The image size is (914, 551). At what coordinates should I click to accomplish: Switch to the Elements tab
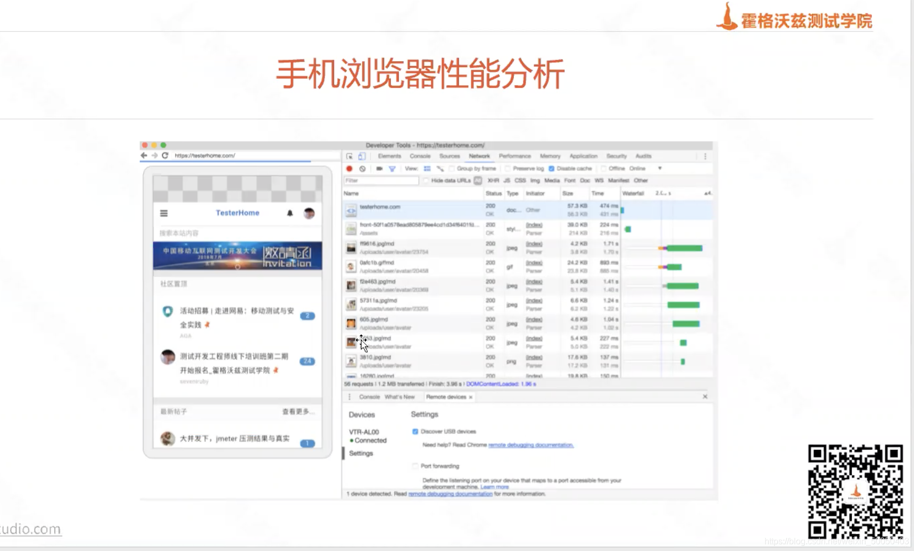tap(389, 156)
